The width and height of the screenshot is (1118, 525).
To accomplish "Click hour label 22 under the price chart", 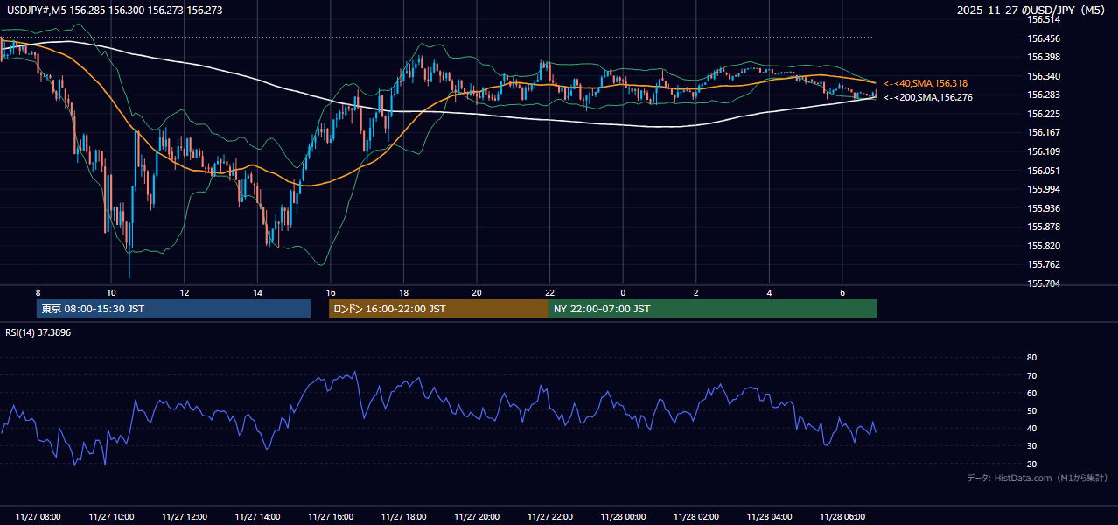I will 549,292.
